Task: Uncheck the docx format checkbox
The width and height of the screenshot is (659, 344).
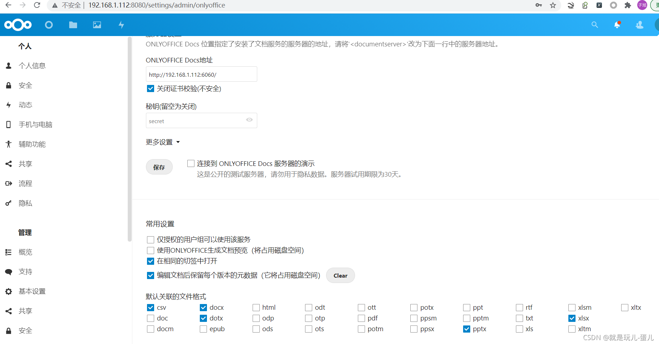Action: 203,307
